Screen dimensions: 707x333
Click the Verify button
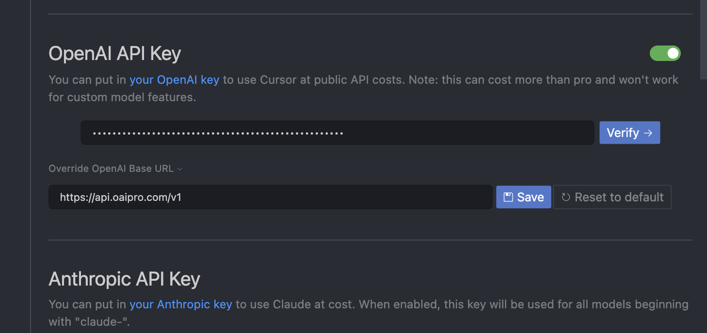pyautogui.click(x=629, y=133)
